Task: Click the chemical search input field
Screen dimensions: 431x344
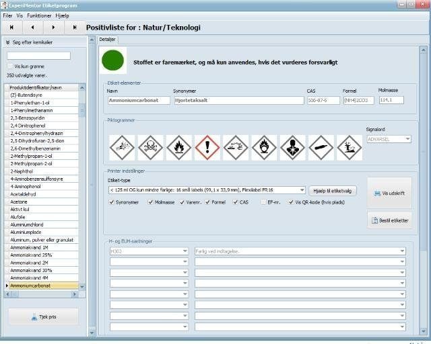Action: pos(38,56)
